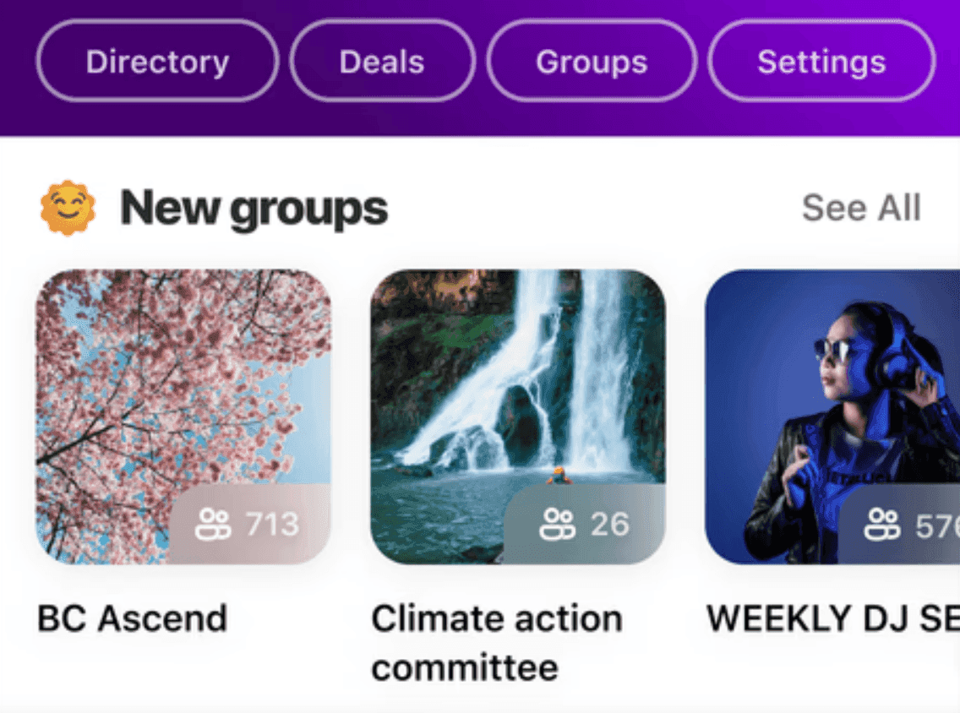The width and height of the screenshot is (960, 713).
Task: Select the member badge on Climate action committee
Action: [587, 524]
